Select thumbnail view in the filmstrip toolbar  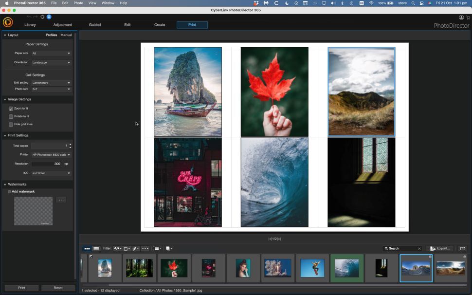point(87,248)
